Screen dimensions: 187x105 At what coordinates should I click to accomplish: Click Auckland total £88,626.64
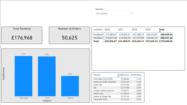(167, 34)
